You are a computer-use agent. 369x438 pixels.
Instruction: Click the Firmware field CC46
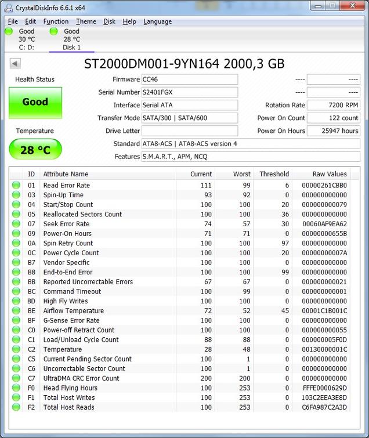coord(190,79)
